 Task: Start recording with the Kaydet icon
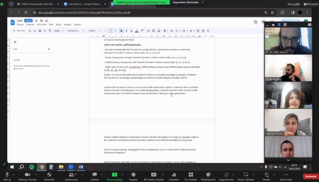click(x=134, y=175)
